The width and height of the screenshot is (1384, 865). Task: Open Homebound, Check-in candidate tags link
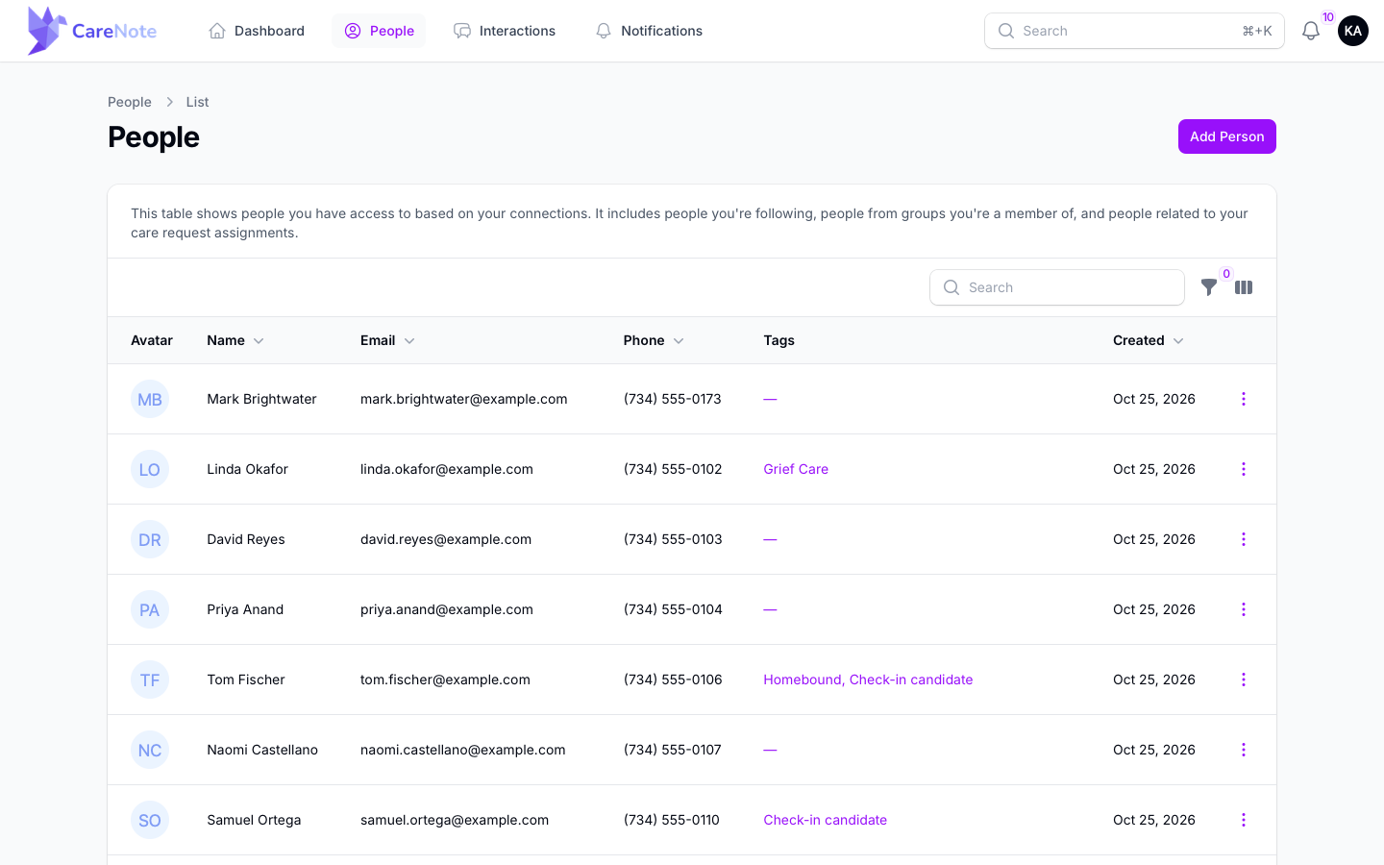868,680
